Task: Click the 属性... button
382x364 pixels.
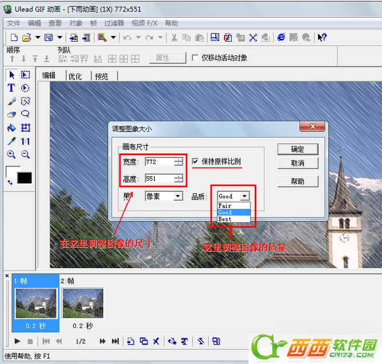Action: [167, 58]
